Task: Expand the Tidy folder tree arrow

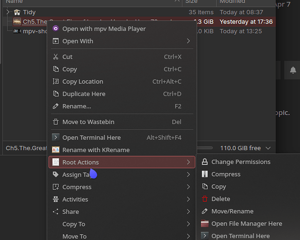Action: (x=8, y=12)
